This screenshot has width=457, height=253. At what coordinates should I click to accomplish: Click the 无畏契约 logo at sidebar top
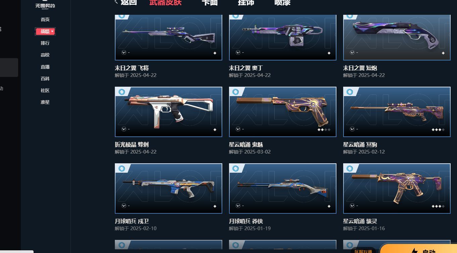45,5
